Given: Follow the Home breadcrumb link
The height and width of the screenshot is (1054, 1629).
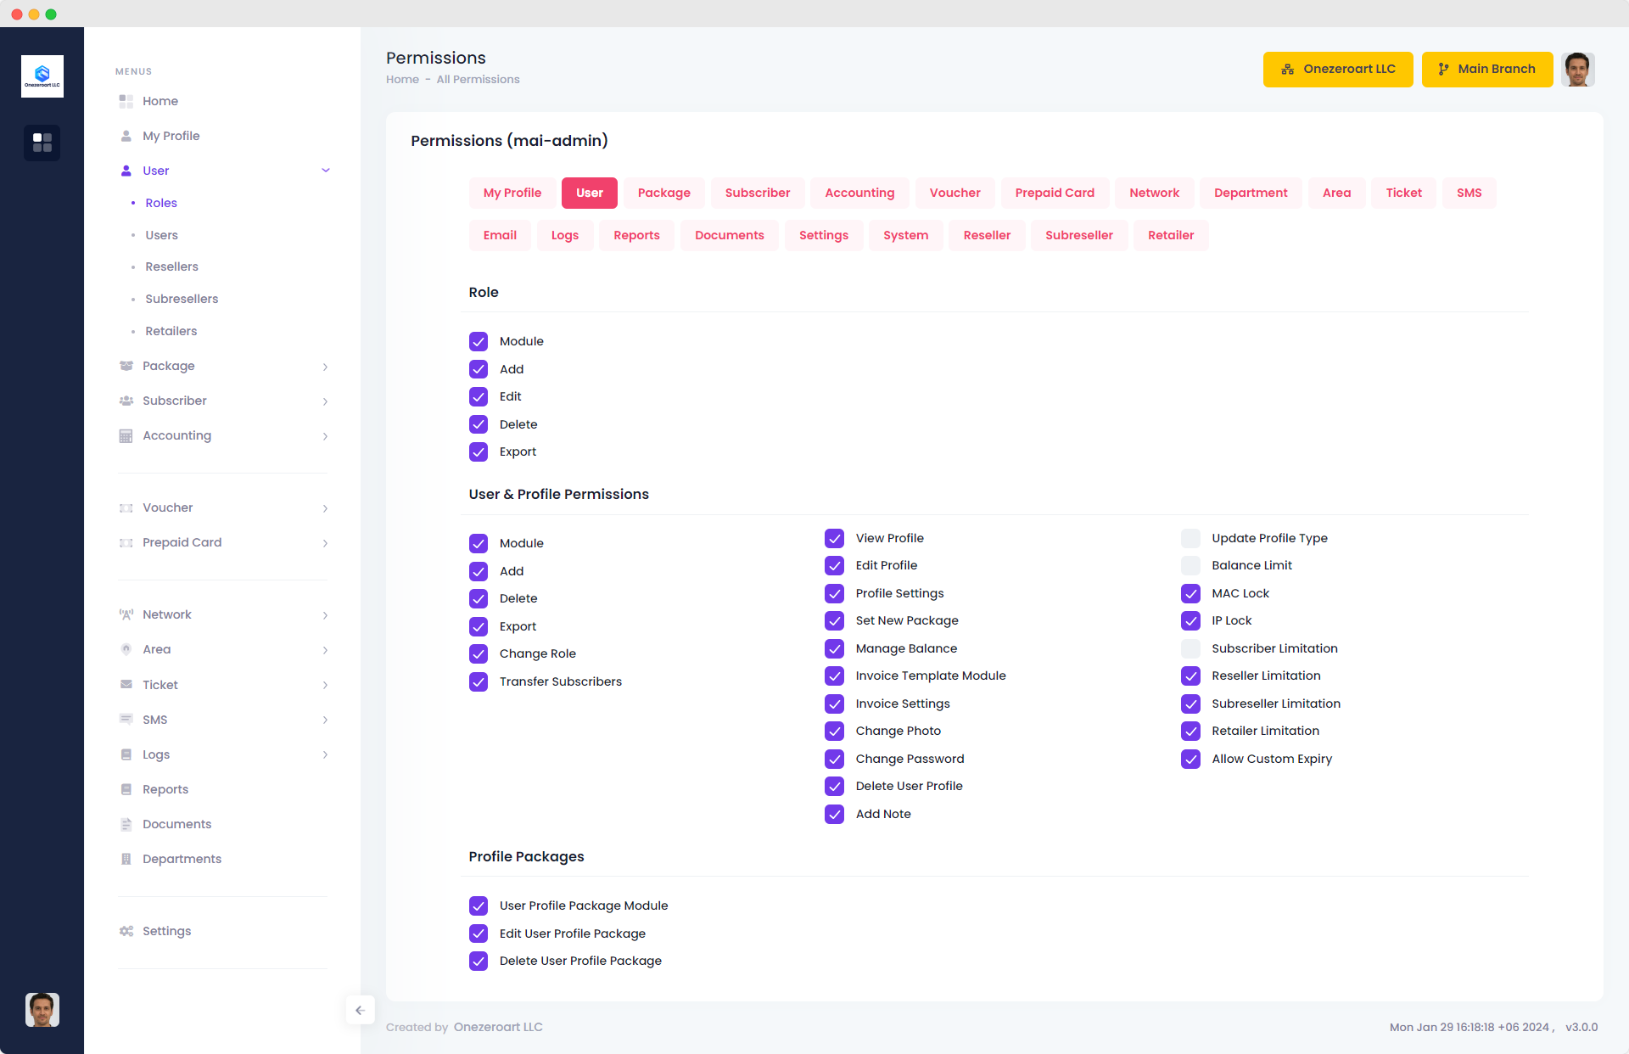Looking at the screenshot, I should pos(402,79).
